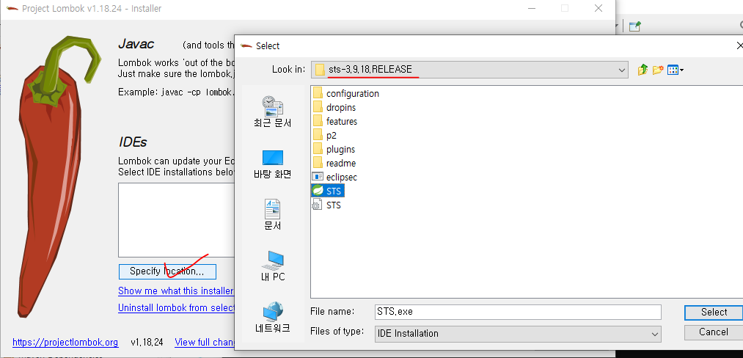Viewport: 743px width, 358px height.
Task: Cancel the Select dialog
Action: [714, 332]
